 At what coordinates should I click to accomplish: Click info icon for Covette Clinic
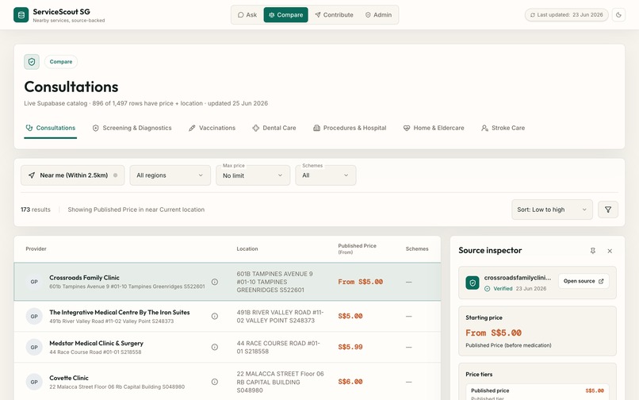tap(215, 382)
